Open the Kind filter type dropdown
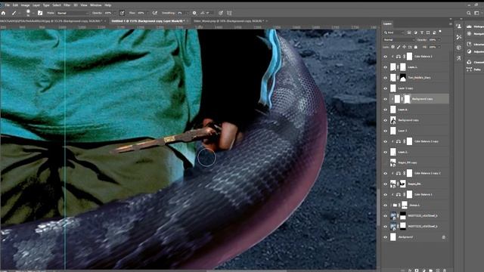The image size is (484, 272). pos(393,32)
